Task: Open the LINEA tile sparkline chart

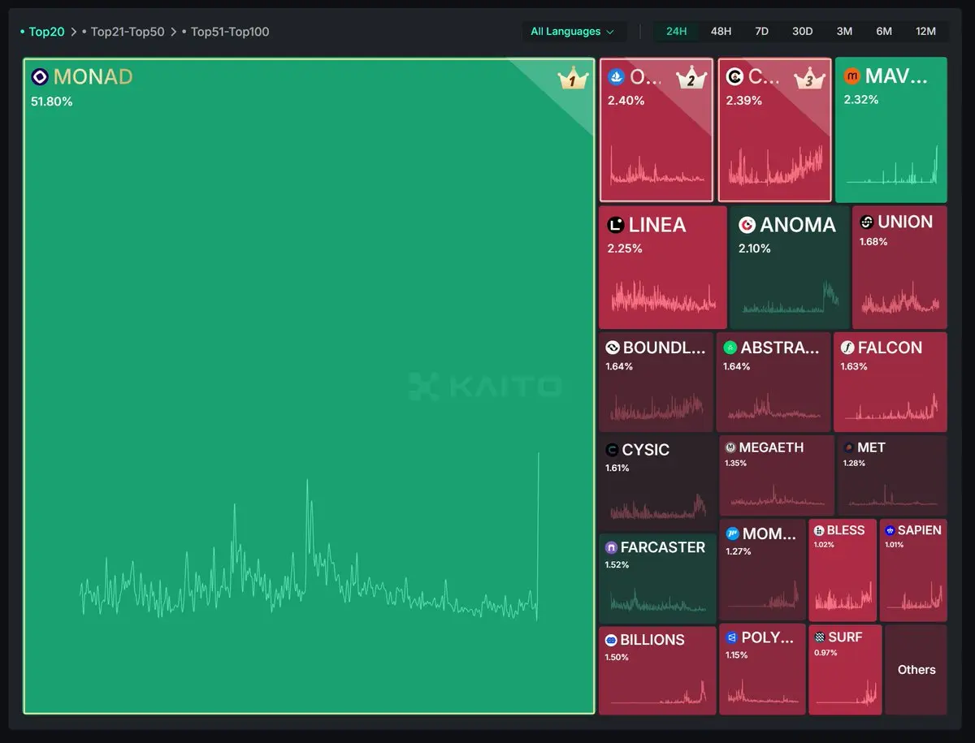Action: pos(663,296)
